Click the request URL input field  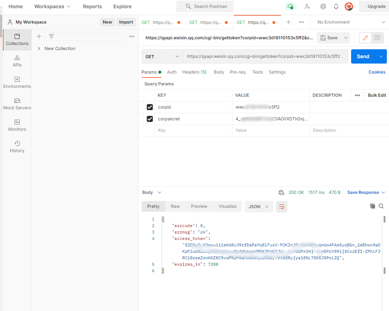point(265,56)
